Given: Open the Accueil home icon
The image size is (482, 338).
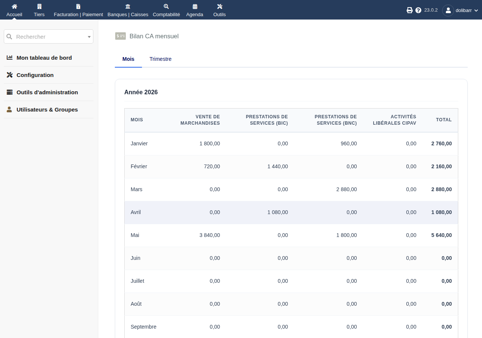Looking at the screenshot, I should [x=14, y=6].
